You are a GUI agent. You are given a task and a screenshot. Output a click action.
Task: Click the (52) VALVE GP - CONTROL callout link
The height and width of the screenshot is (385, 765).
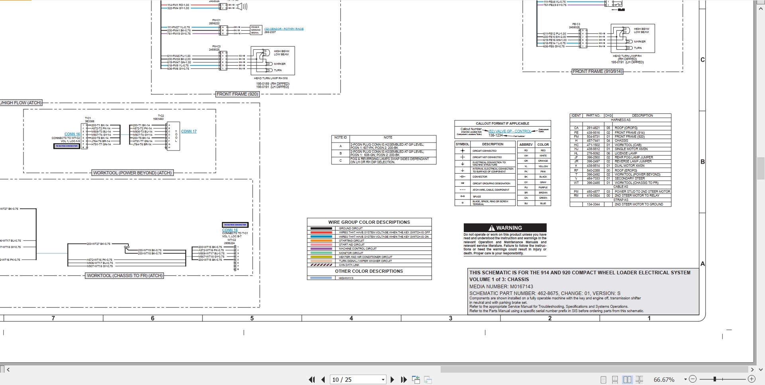[x=510, y=131]
